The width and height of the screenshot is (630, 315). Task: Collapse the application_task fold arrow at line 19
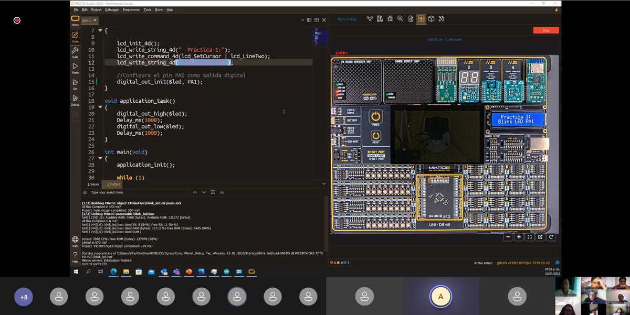pyautogui.click(x=100, y=107)
